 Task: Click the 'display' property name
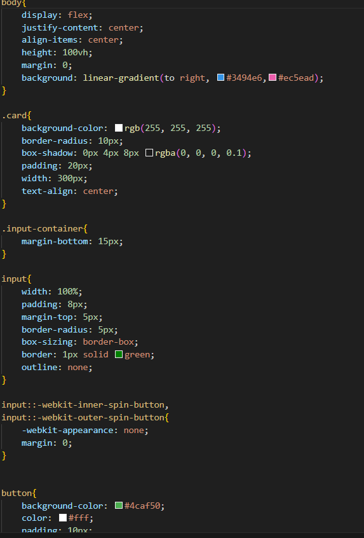click(39, 15)
